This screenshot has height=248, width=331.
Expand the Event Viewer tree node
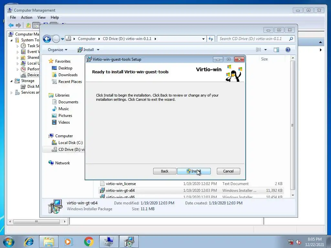pos(17,52)
